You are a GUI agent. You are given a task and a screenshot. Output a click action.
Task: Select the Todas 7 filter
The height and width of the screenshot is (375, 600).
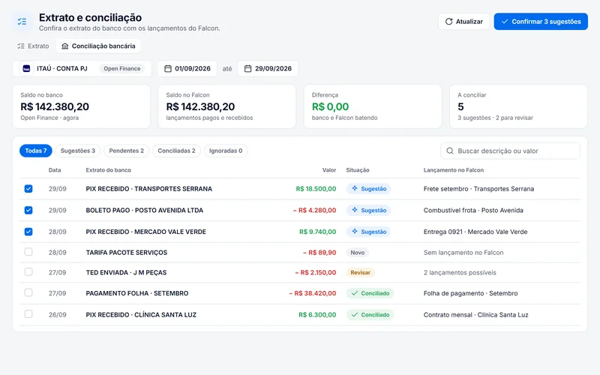click(x=35, y=151)
